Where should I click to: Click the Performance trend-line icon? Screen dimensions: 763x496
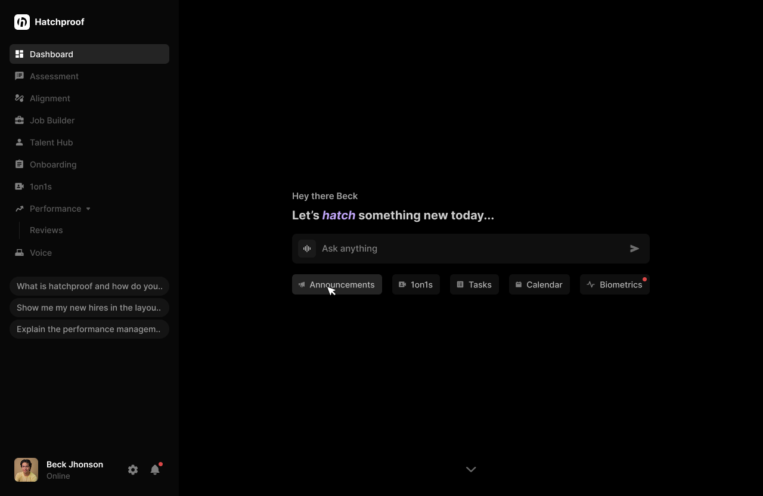pos(19,209)
